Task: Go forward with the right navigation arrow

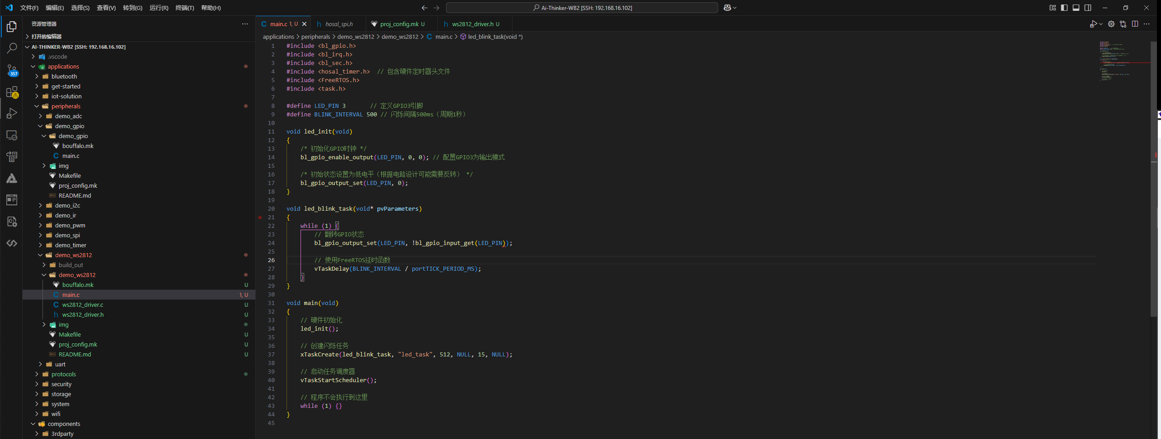Action: [x=436, y=8]
